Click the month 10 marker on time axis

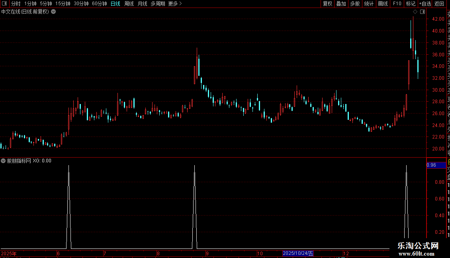click(260, 253)
